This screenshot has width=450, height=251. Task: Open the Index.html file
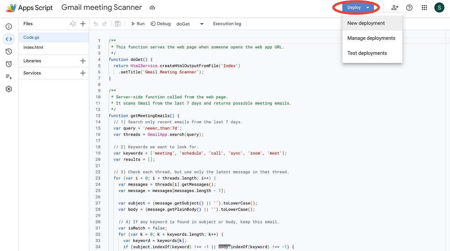[x=54, y=47]
